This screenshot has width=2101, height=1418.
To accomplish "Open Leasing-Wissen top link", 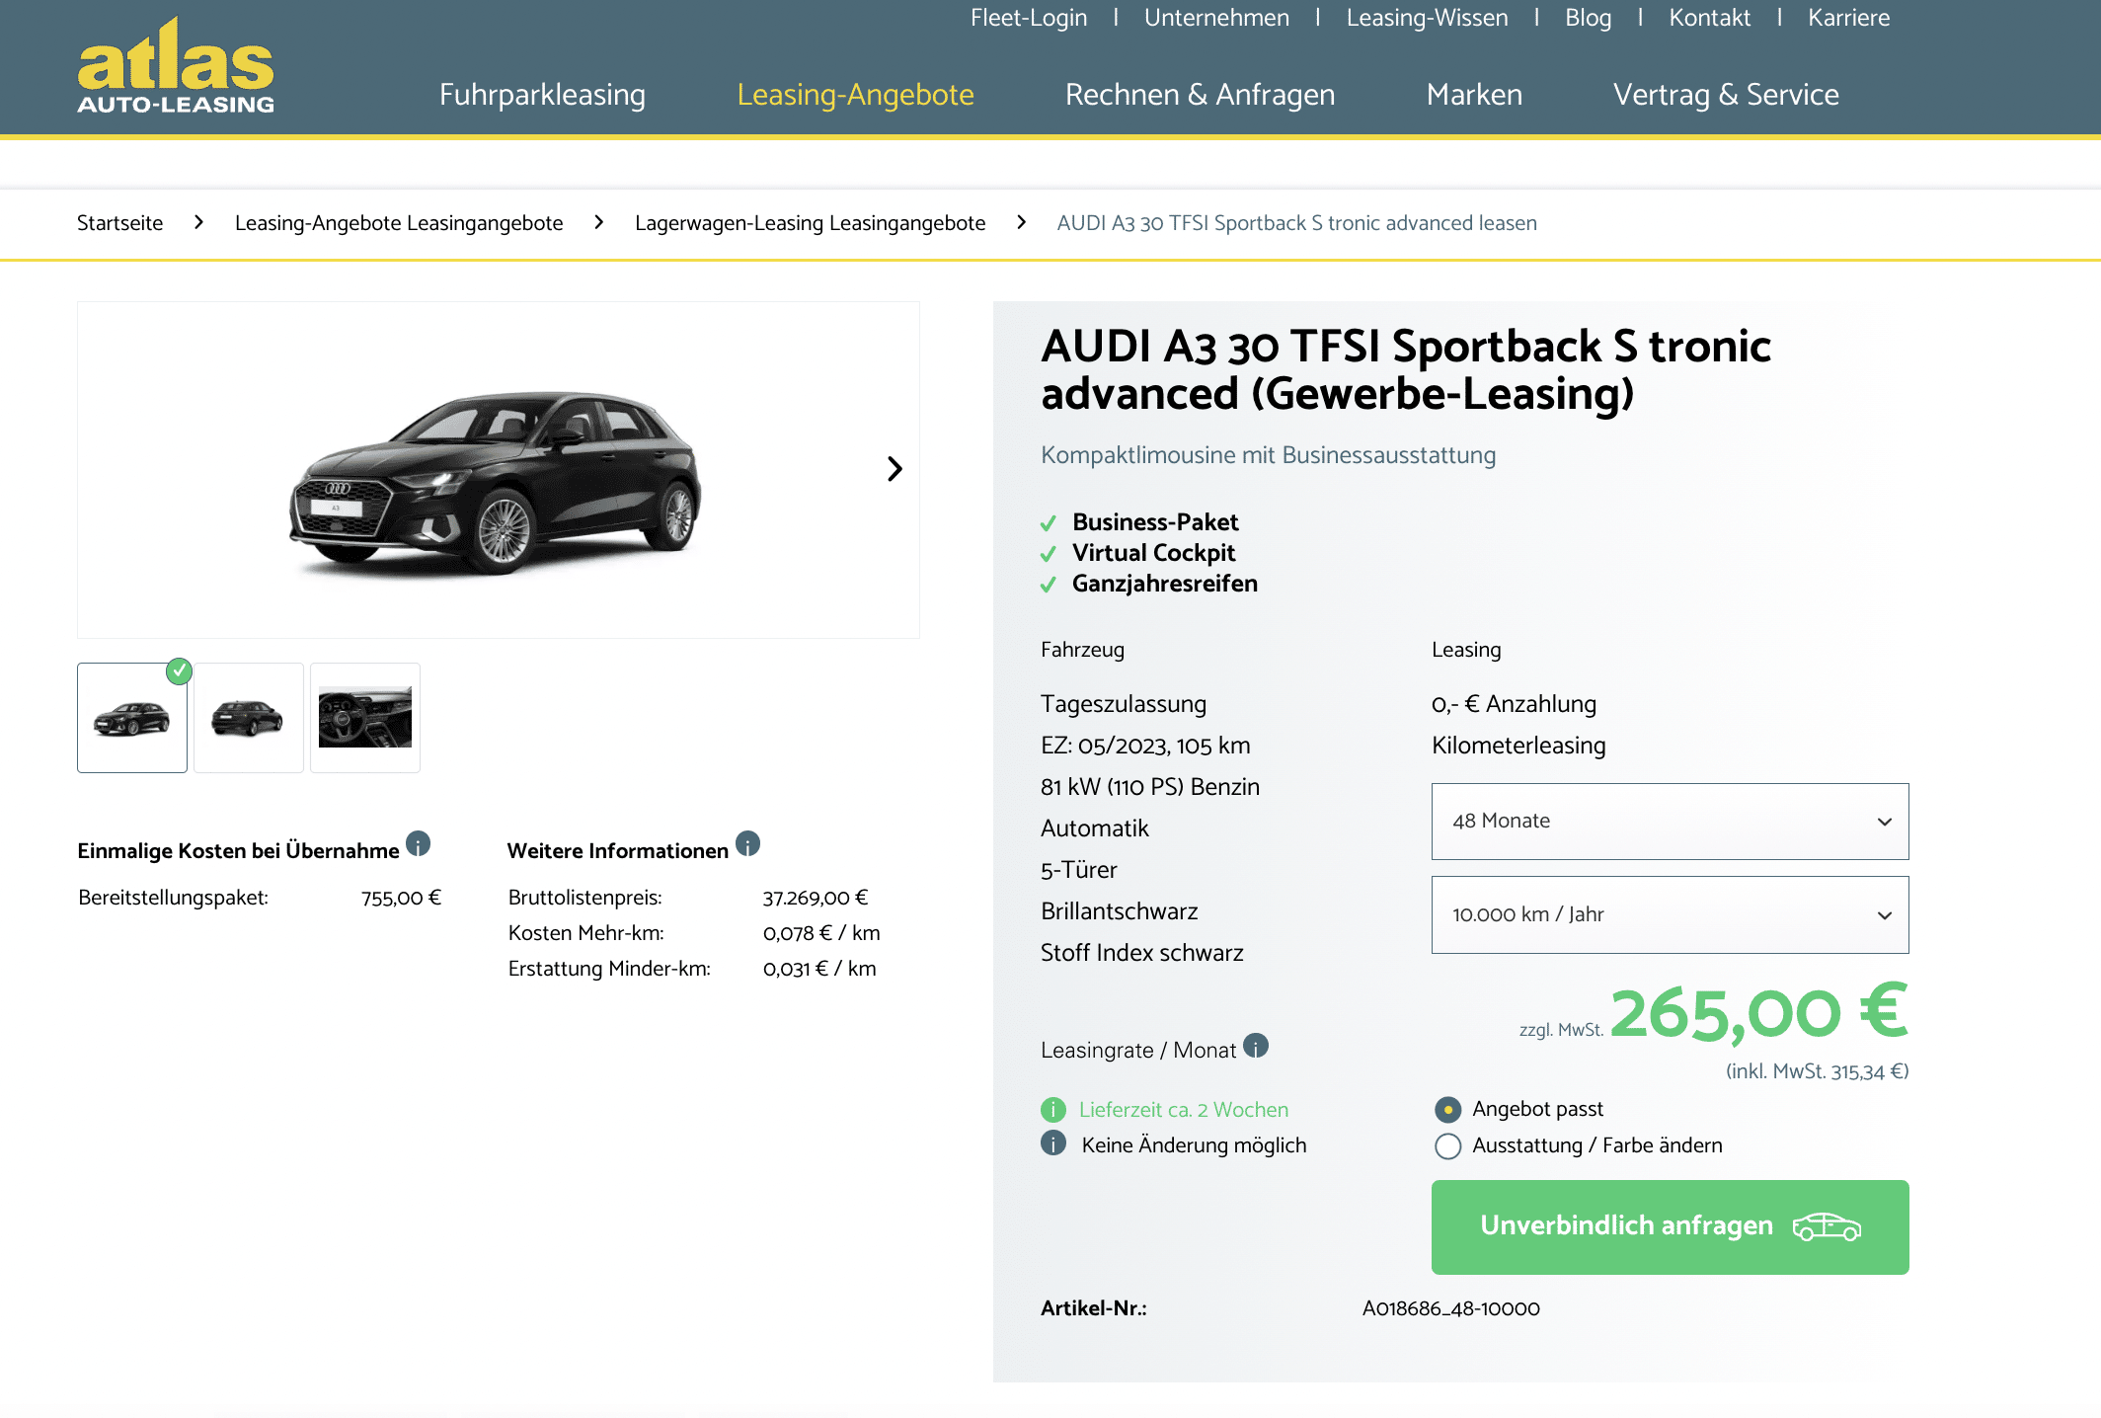I will [1427, 18].
